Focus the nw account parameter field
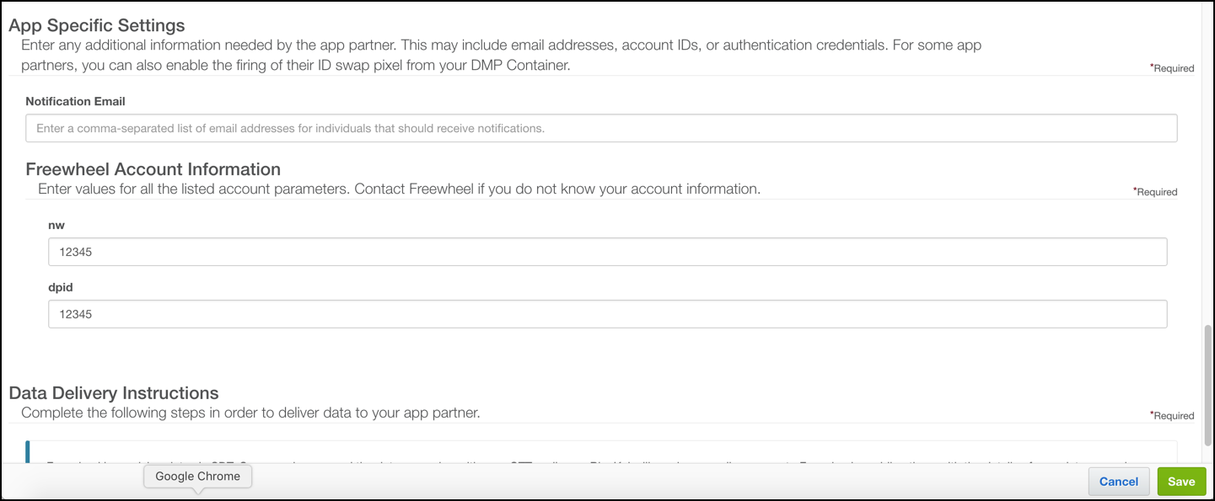The width and height of the screenshot is (1215, 501). click(x=607, y=252)
